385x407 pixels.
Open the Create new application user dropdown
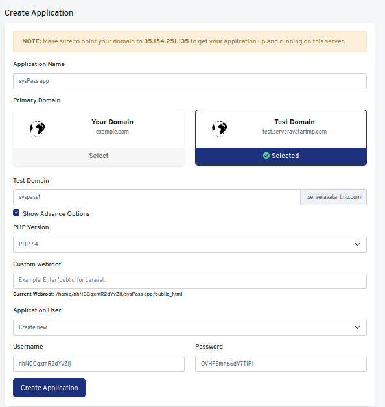tap(190, 327)
